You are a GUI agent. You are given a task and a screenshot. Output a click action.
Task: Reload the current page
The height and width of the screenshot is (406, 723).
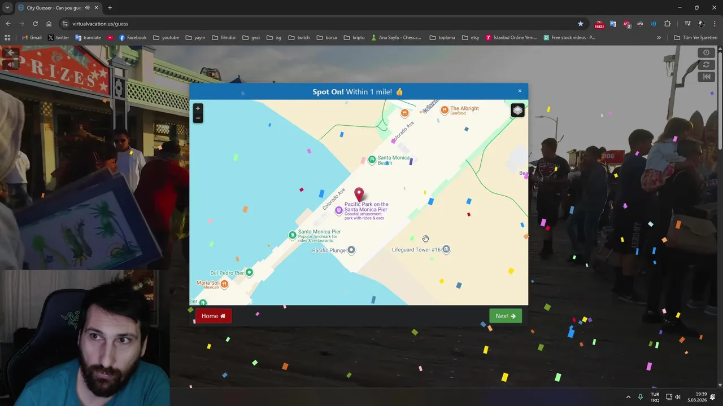(35, 24)
